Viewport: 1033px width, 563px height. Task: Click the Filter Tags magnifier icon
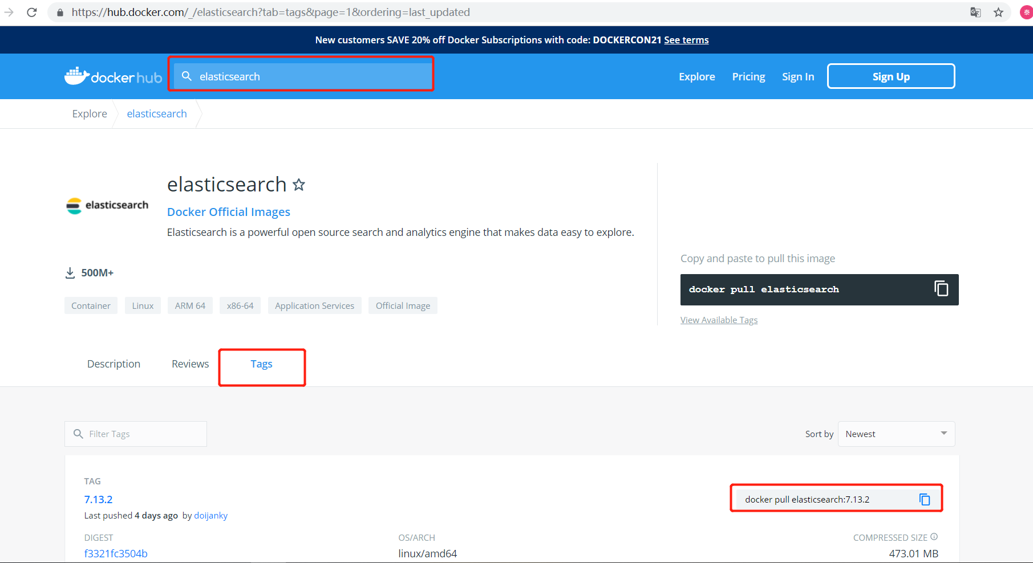pos(78,434)
